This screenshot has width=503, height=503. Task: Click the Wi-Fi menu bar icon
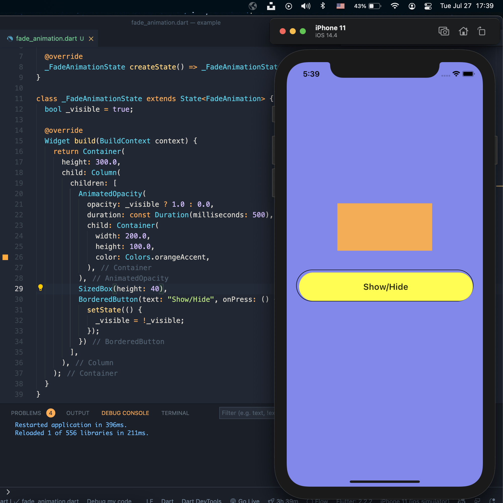click(x=395, y=6)
